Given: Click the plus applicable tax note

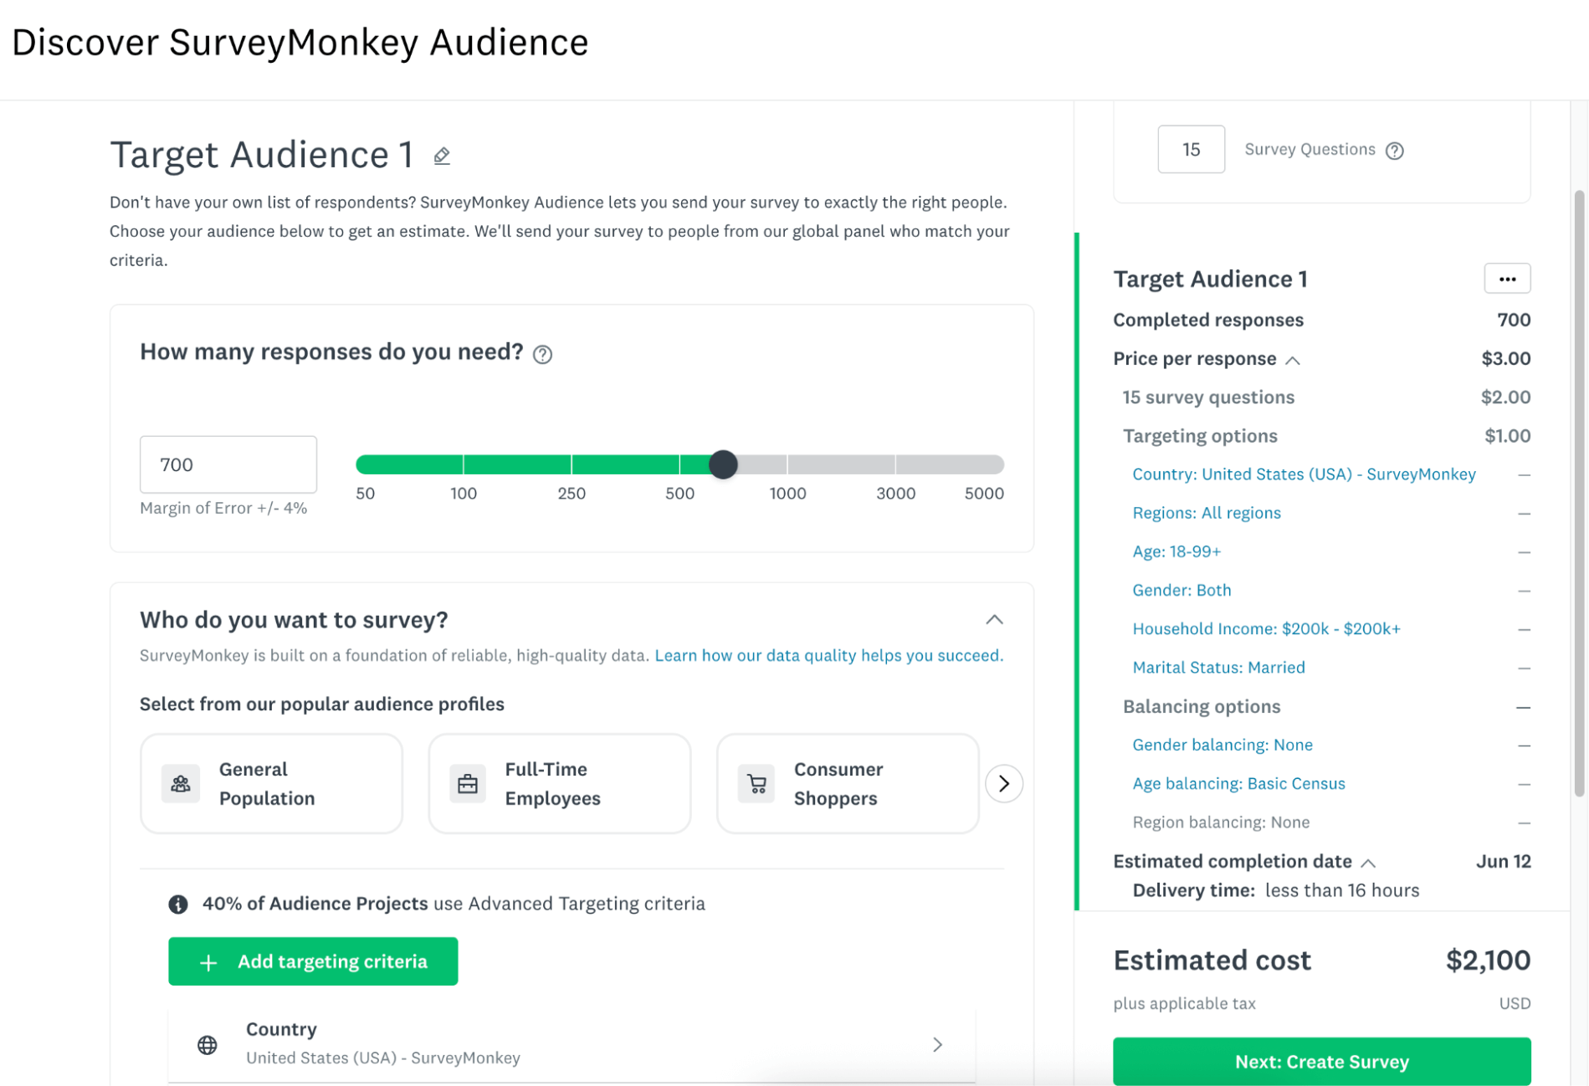Looking at the screenshot, I should tap(1184, 1003).
